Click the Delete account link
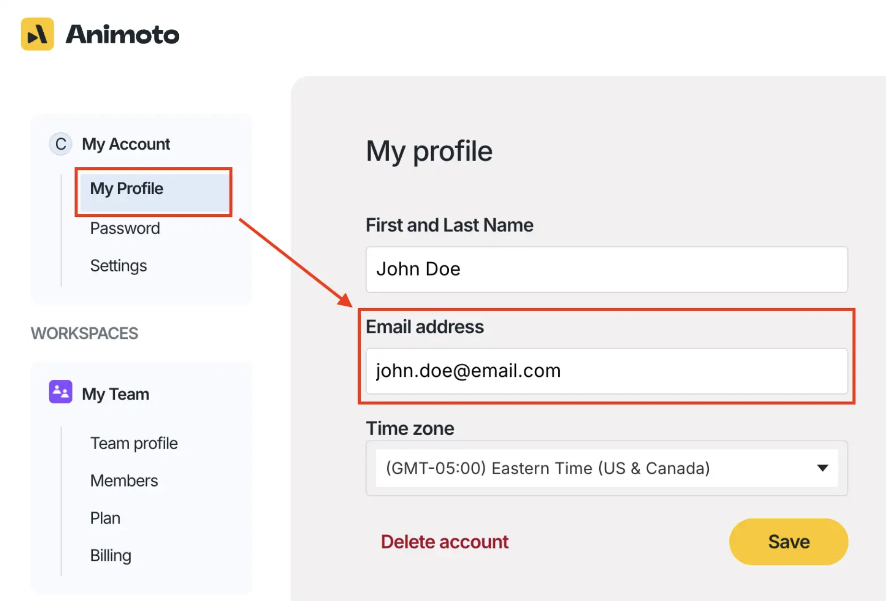The width and height of the screenshot is (886, 601). point(444,541)
